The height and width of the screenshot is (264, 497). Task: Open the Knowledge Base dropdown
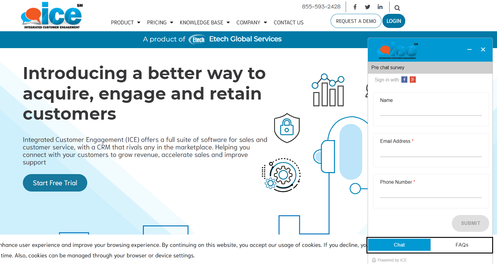tap(205, 23)
